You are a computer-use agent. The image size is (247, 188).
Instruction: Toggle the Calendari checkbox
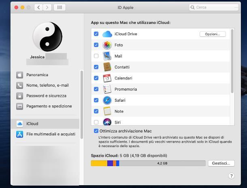pos(96,78)
